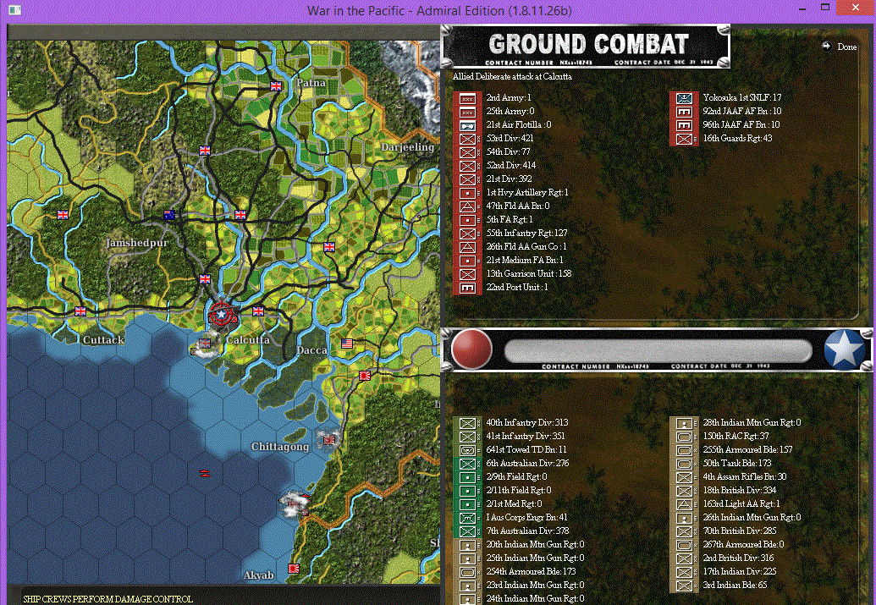Click the 2/9th Field Rgt icon
This screenshot has width=876, height=605.
[x=467, y=477]
